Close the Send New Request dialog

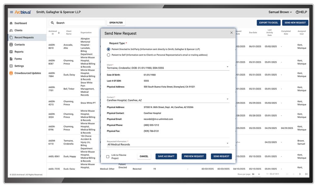coord(231,33)
